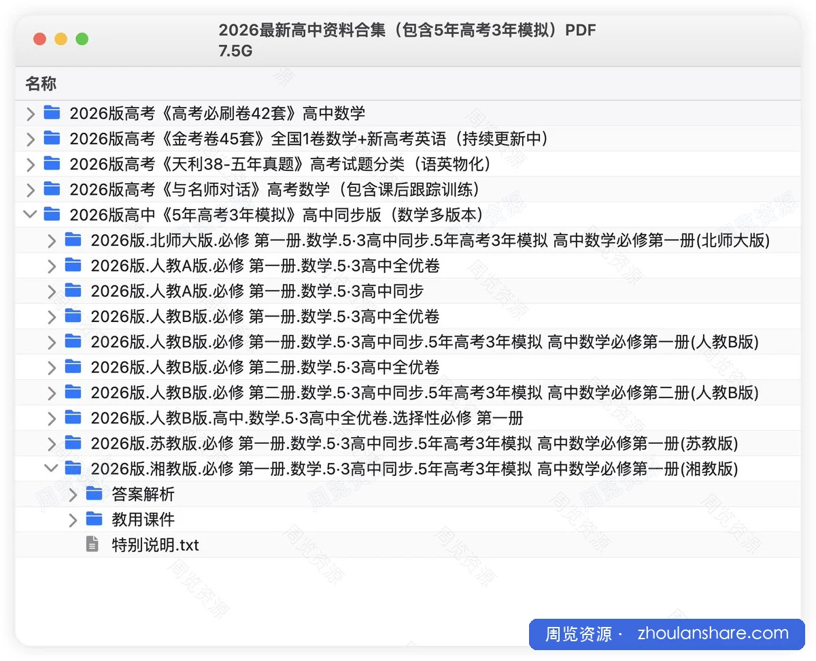Click folder icon of 北师大版 必修第一册
This screenshot has width=816, height=661.
tap(73, 240)
